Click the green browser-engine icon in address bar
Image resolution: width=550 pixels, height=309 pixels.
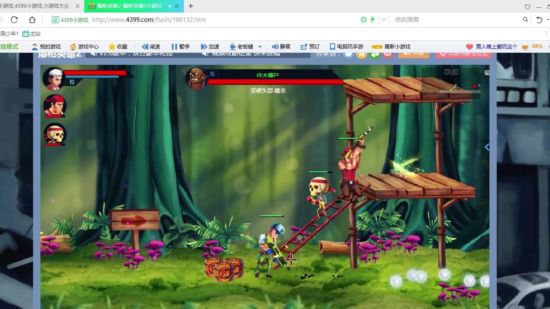click(364, 19)
